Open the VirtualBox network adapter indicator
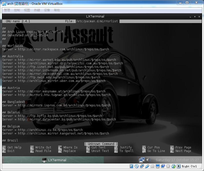This screenshot has width=204, height=171. 142,166
